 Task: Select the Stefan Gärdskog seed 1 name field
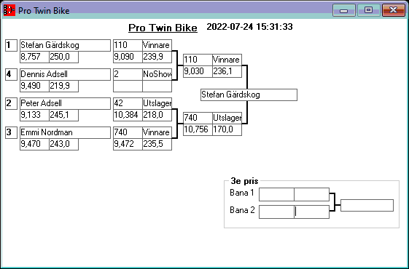click(x=65, y=45)
